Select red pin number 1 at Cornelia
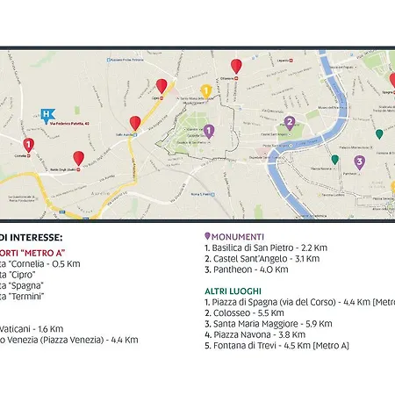Screen dimensions: 395x395 point(28,145)
